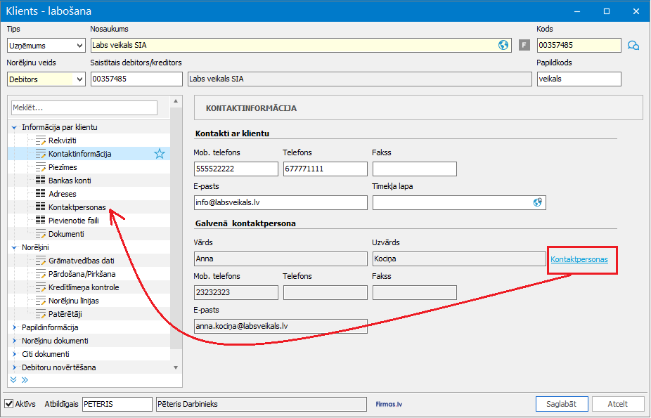This screenshot has height=418, width=651.
Task: Toggle the Aktīvs checkbox
Action: 9,404
